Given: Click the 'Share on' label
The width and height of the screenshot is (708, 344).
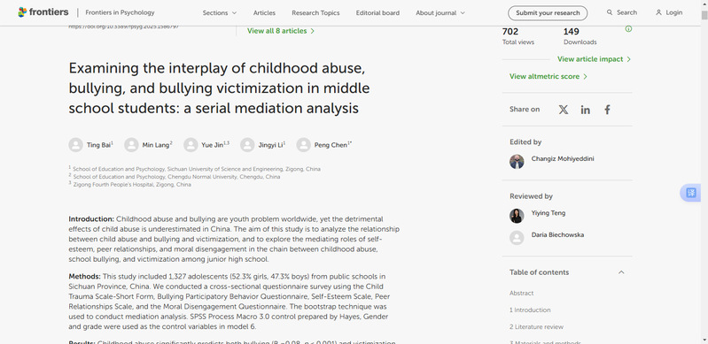Looking at the screenshot, I should point(525,109).
